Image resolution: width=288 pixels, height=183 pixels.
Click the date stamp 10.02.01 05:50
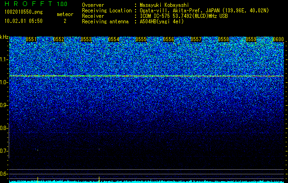click(x=23, y=21)
